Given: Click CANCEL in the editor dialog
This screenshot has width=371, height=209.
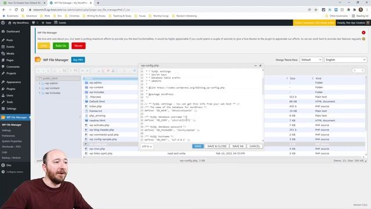Looking at the screenshot, I should coord(254,146).
